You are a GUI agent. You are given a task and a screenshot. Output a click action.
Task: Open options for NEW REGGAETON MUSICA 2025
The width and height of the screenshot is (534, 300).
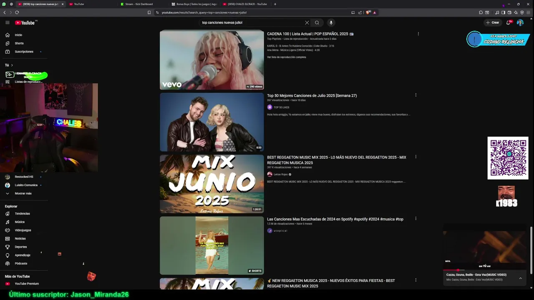coord(416,280)
